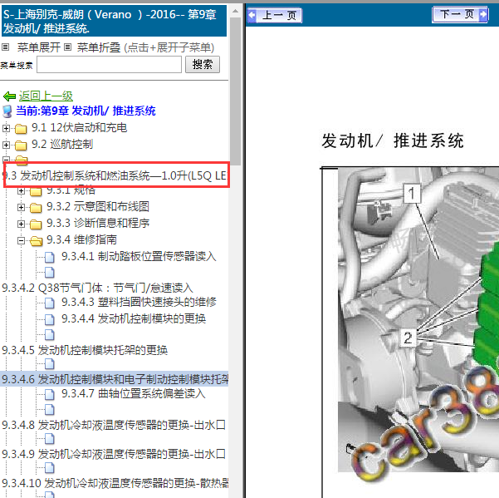Expand the 9.2 巡航控制 node
Viewport: 499px width, 498px height.
click(x=6, y=145)
